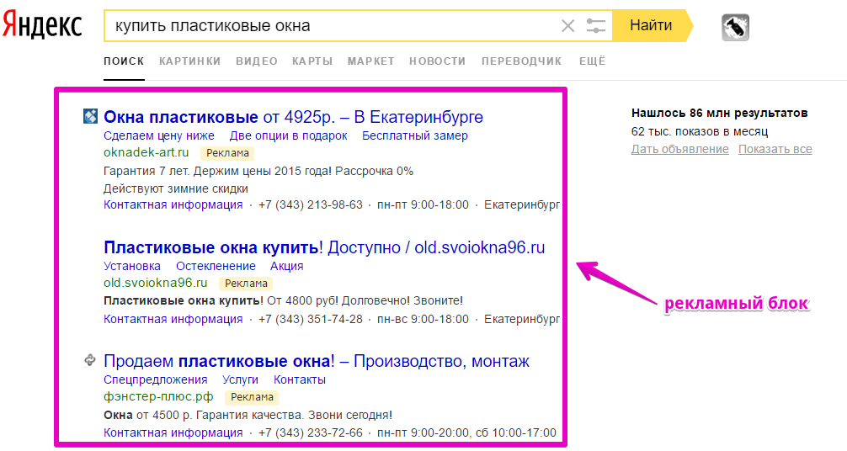
Task: Click the Две опции в подарок sitelink
Action: (x=288, y=135)
